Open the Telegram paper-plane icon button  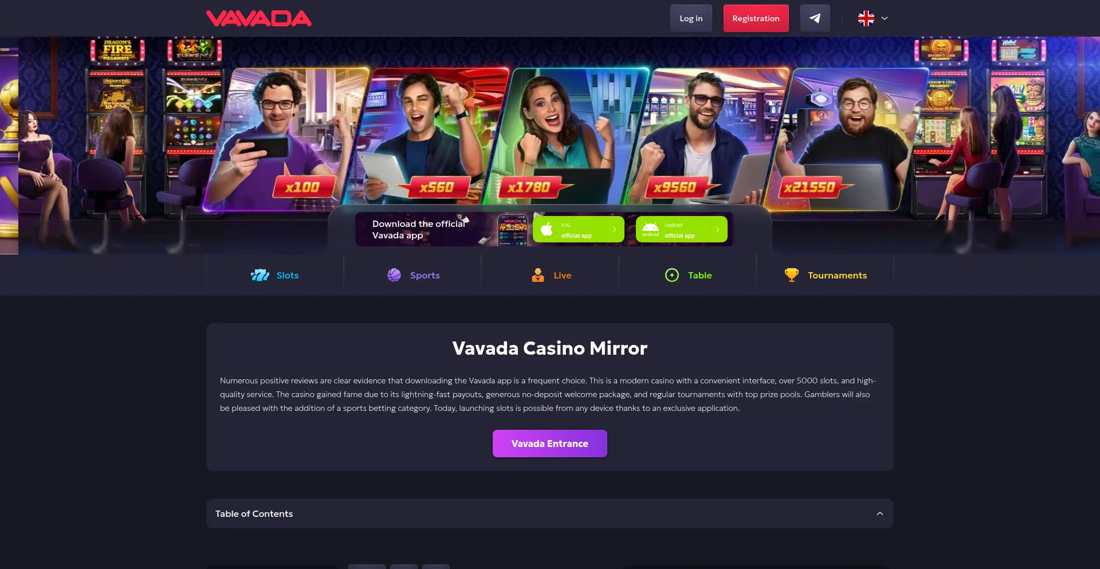tap(815, 18)
